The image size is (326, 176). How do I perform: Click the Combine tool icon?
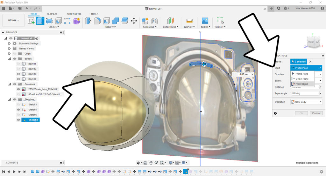[115, 21]
